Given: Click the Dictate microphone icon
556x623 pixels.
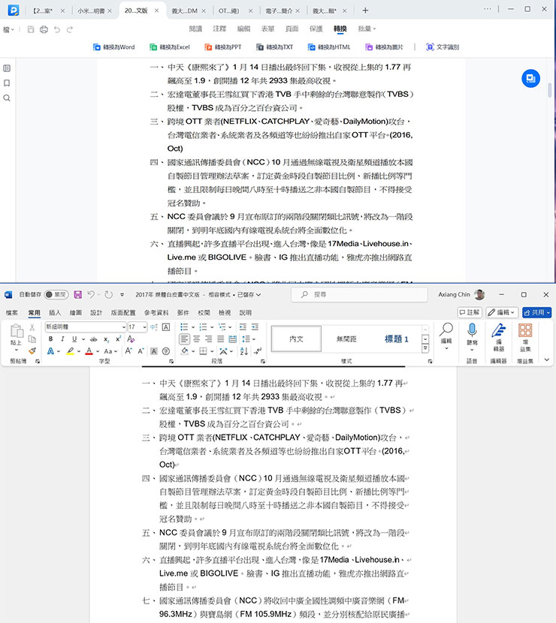Looking at the screenshot, I should coord(472,330).
